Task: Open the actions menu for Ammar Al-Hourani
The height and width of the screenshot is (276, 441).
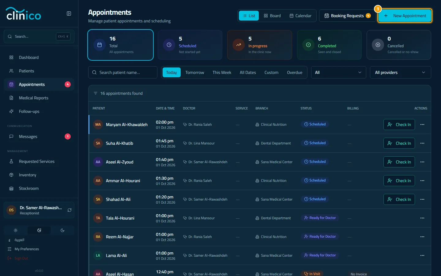Action: coord(422,181)
